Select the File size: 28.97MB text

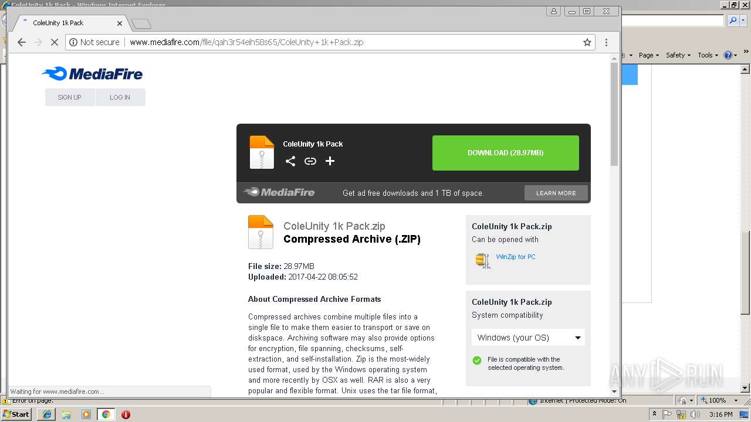[281, 266]
